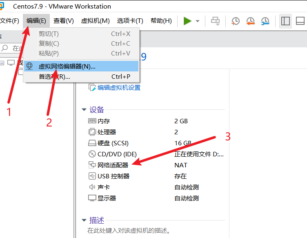Open the power options dropdown arrow

click(x=198, y=21)
